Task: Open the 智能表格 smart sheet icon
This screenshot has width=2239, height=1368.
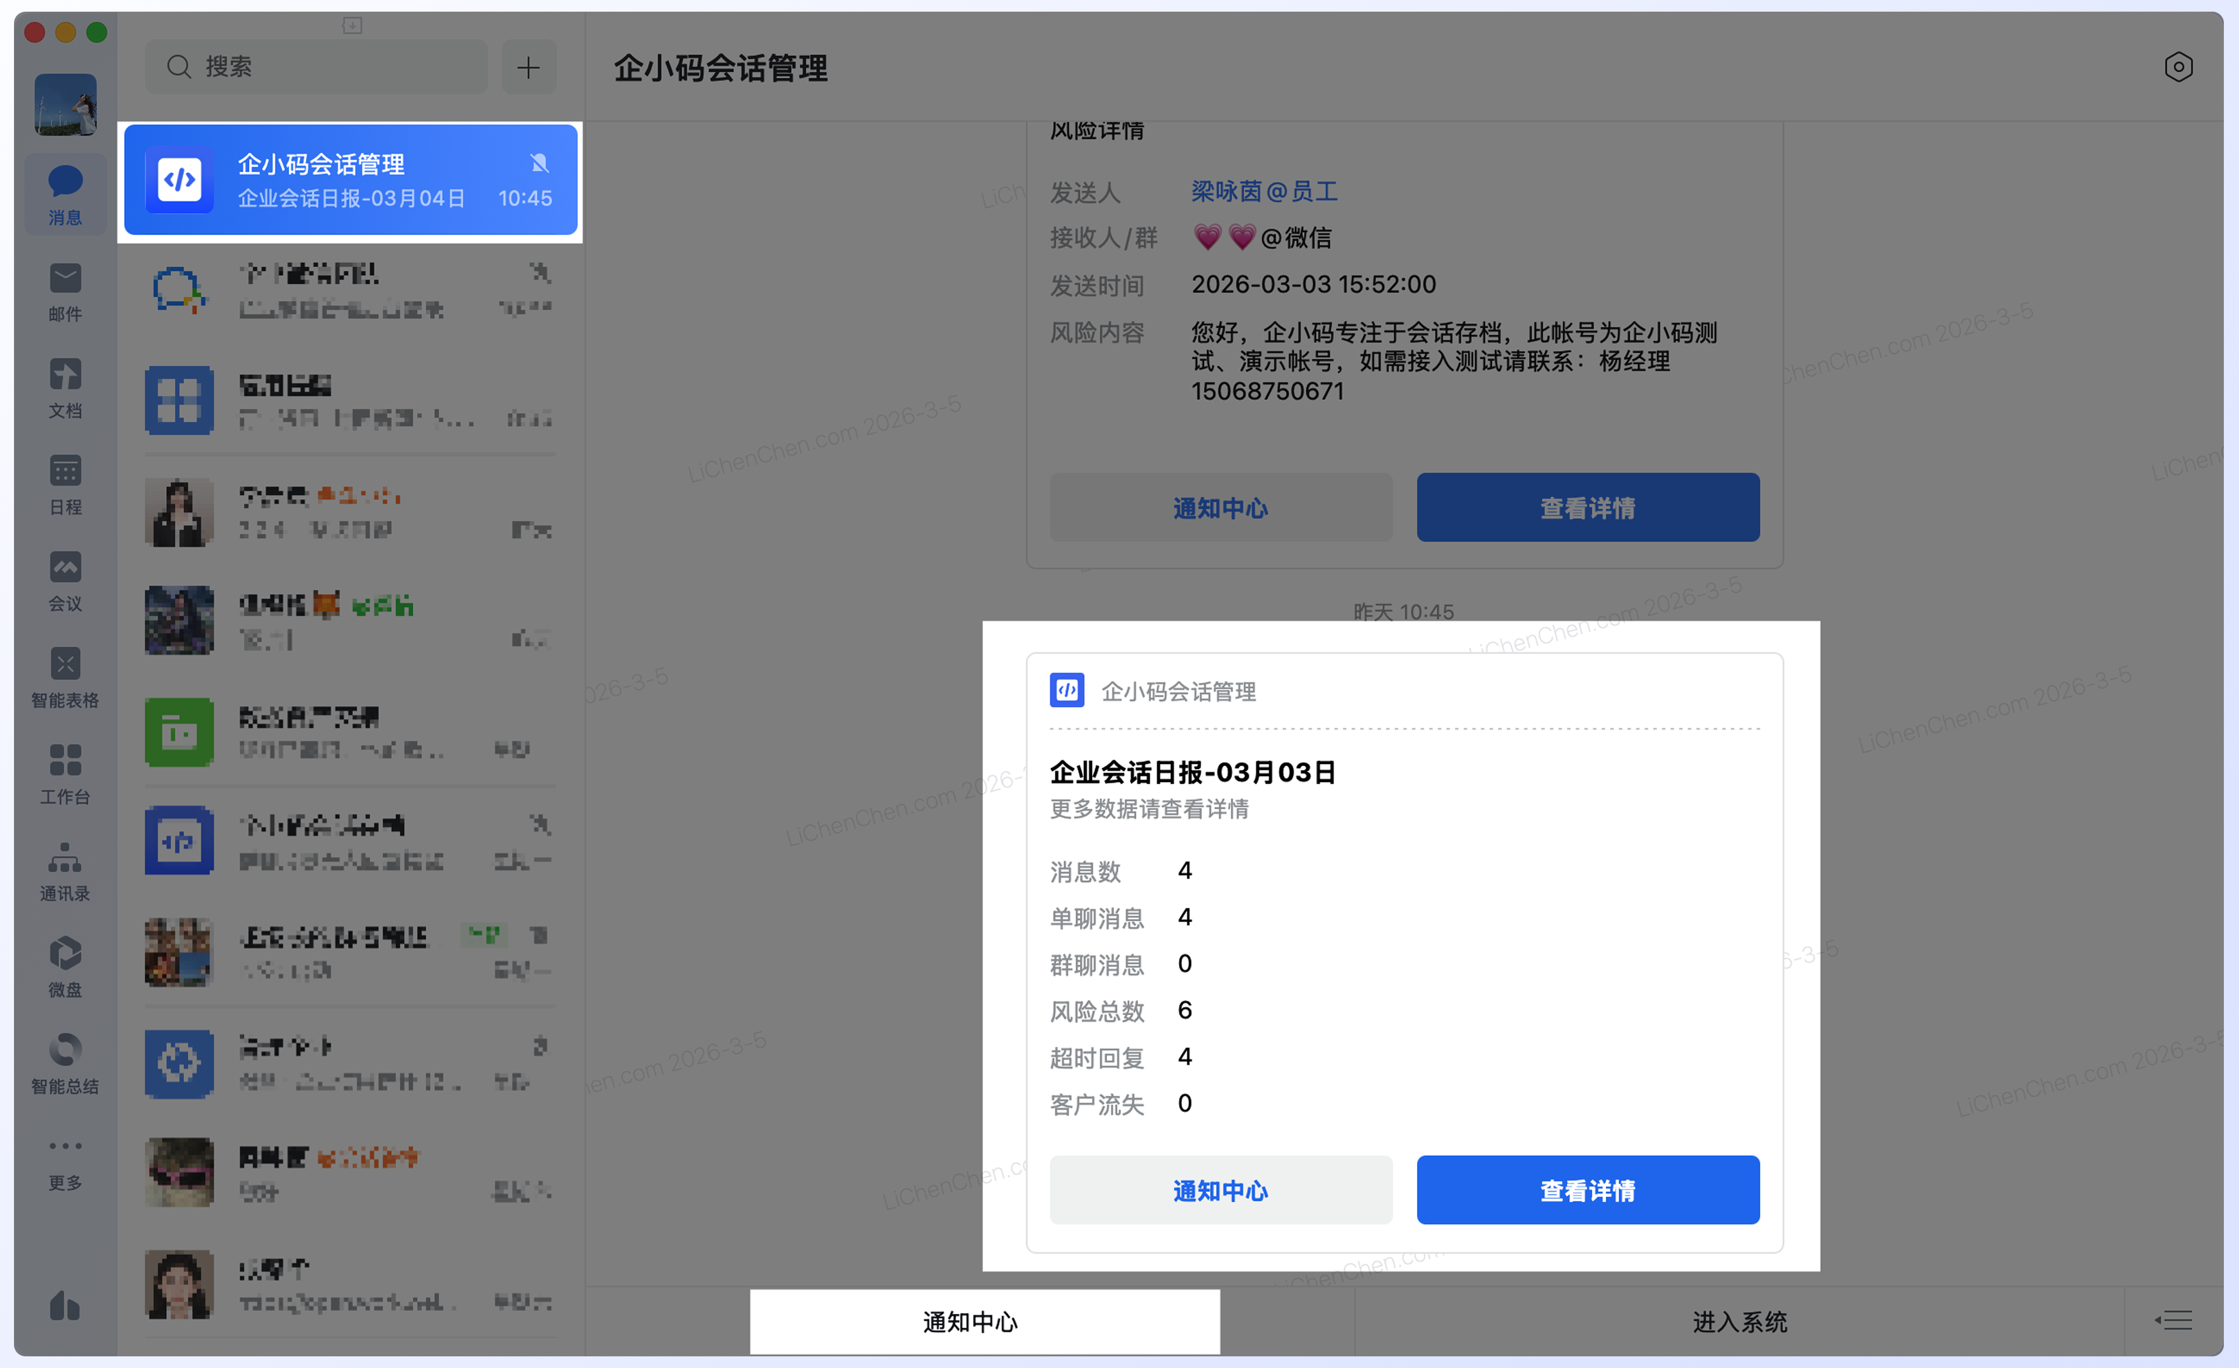Action: click(x=65, y=677)
